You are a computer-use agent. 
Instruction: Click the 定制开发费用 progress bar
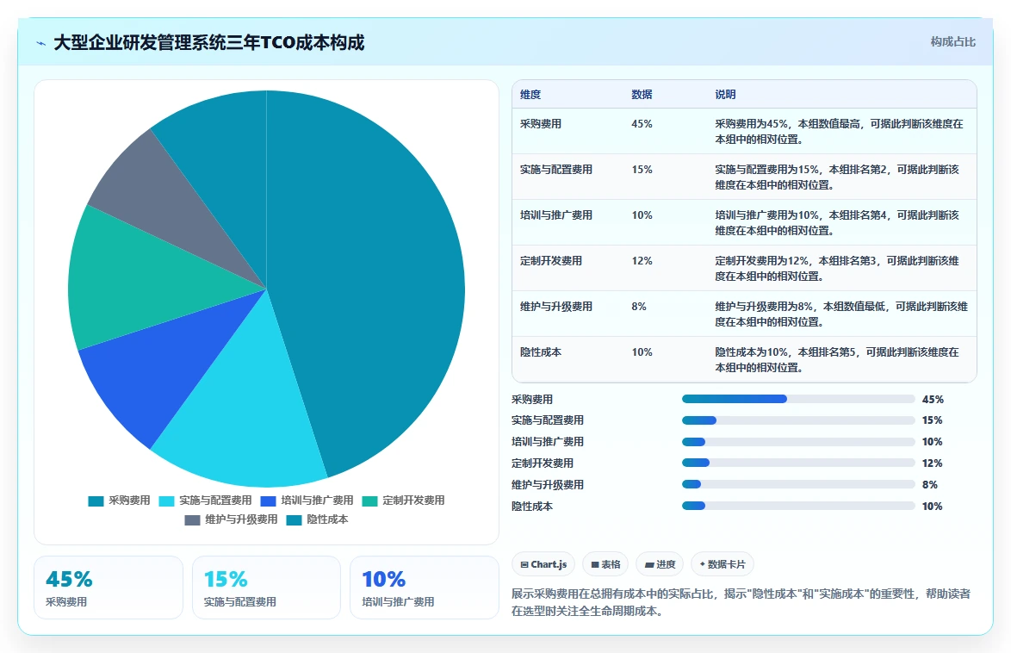(798, 463)
